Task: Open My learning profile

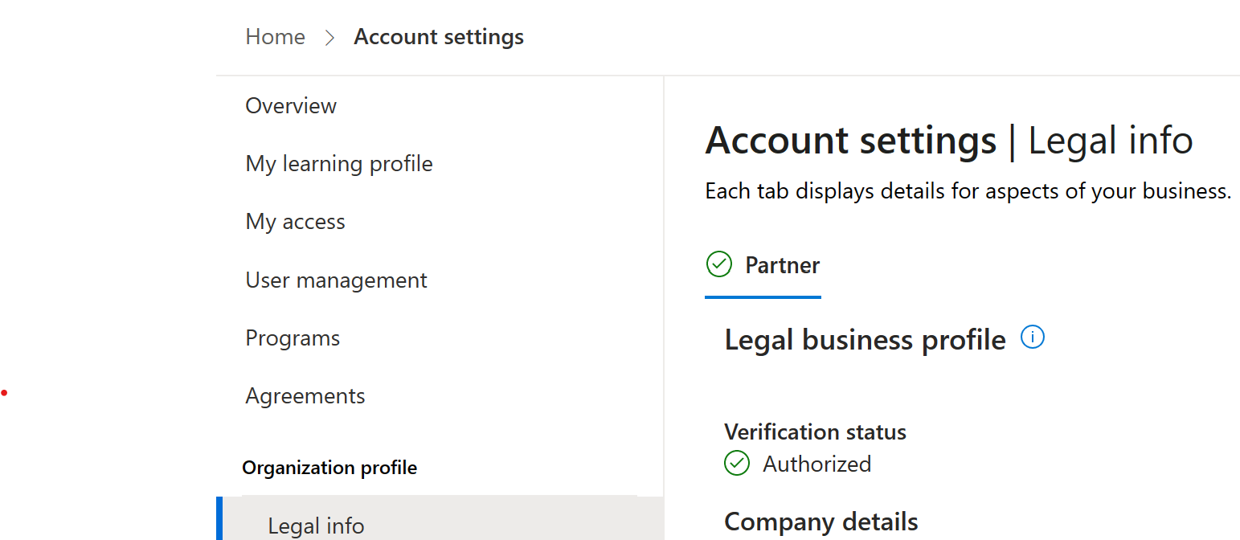Action: (x=339, y=163)
